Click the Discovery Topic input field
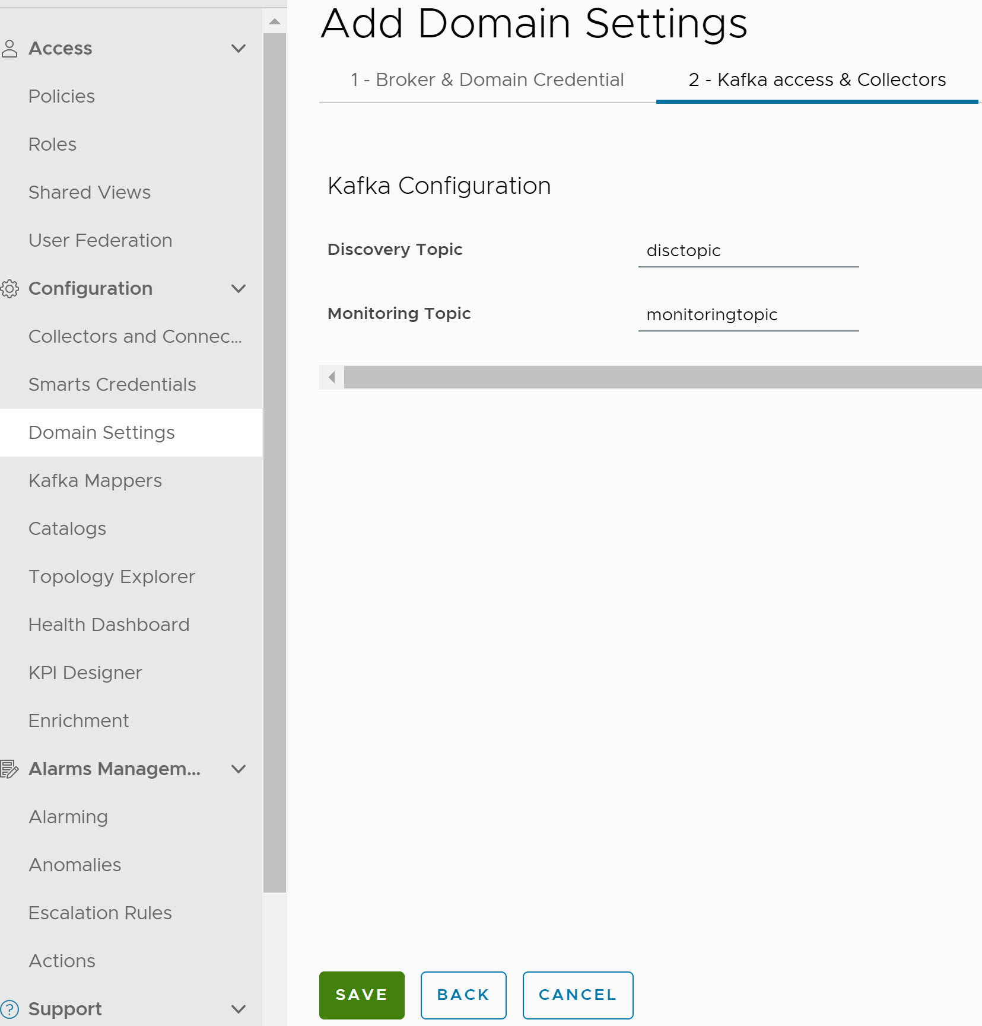 point(748,251)
